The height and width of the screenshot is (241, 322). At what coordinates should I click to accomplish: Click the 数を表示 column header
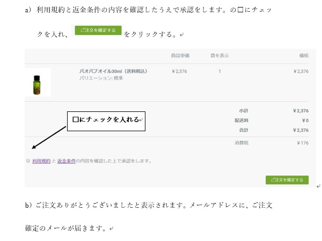point(219,56)
